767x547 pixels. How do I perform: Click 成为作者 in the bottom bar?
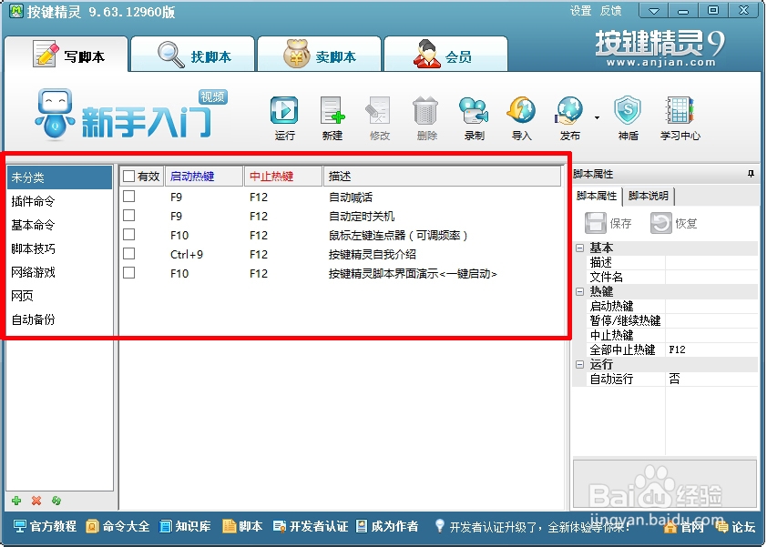pyautogui.click(x=387, y=526)
